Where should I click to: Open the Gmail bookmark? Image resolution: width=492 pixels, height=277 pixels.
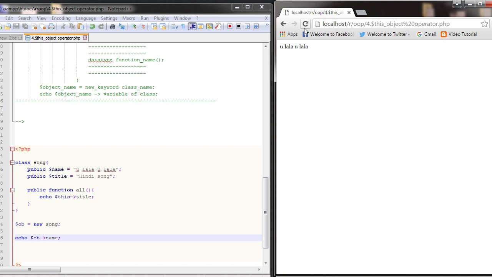click(x=426, y=34)
